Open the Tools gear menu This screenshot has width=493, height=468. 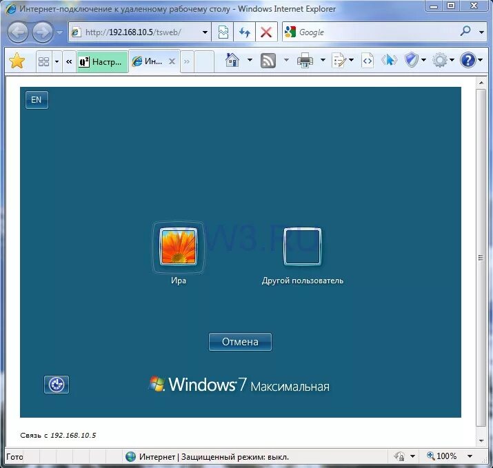pyautogui.click(x=440, y=60)
